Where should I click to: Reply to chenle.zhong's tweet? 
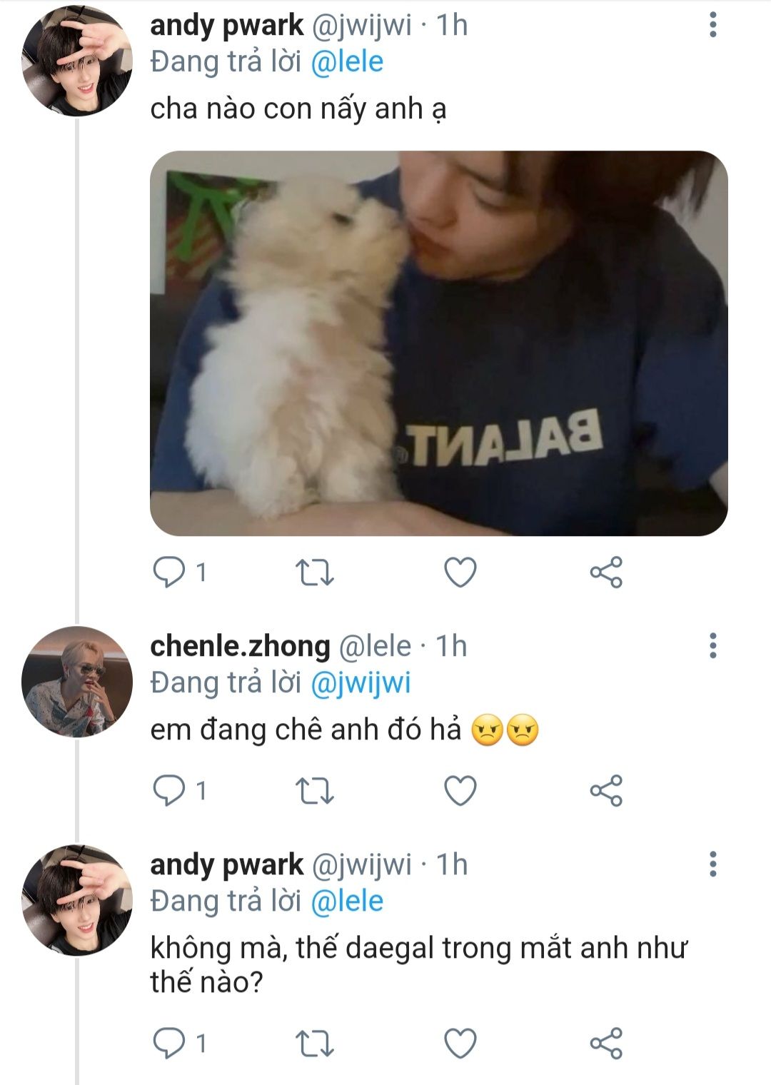tap(170, 791)
